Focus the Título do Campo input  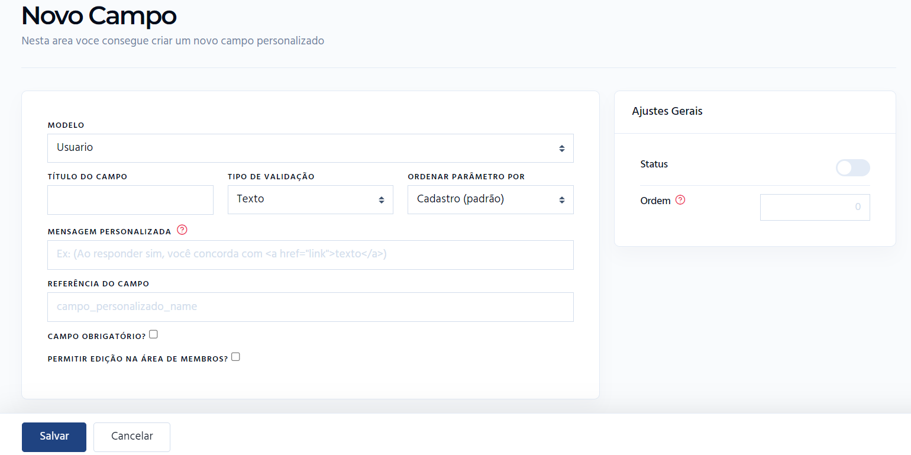click(130, 200)
